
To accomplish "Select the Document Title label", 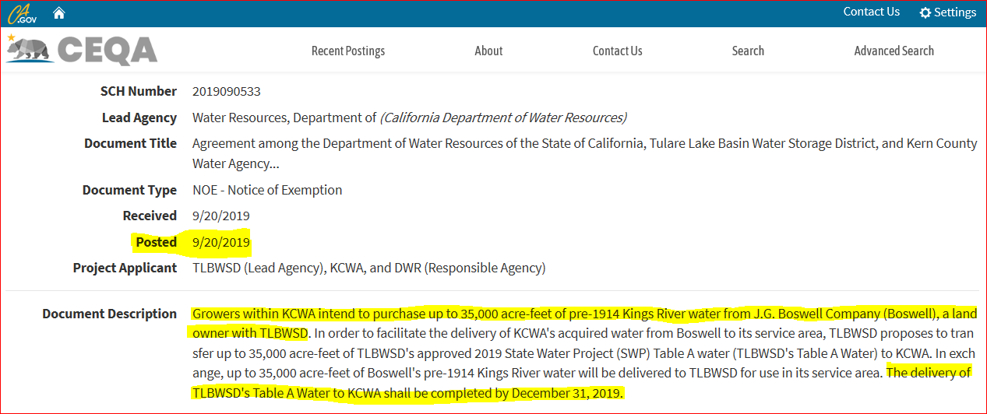I will click(131, 143).
